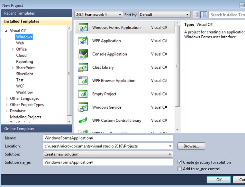Collapse the Visual C# tree node
This screenshot has height=187, width=245.
pyautogui.click(x=6, y=31)
